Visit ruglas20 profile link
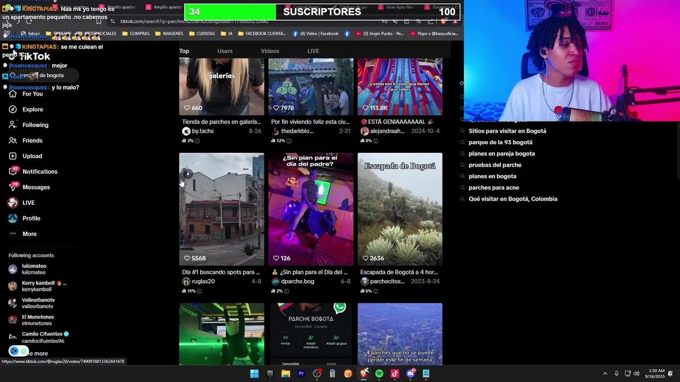 point(203,281)
